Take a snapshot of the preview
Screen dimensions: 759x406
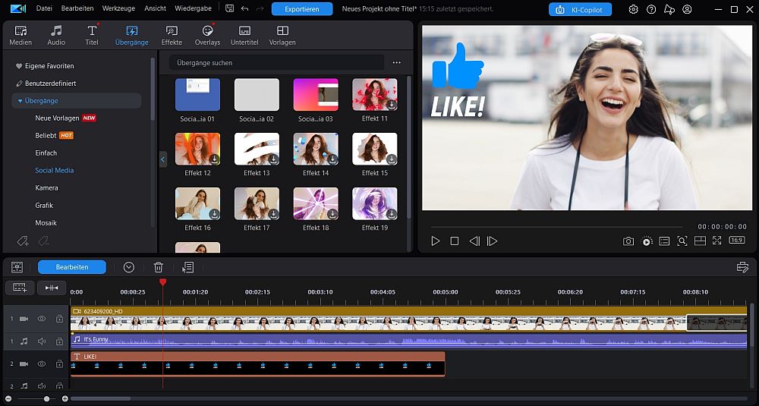[x=628, y=241]
